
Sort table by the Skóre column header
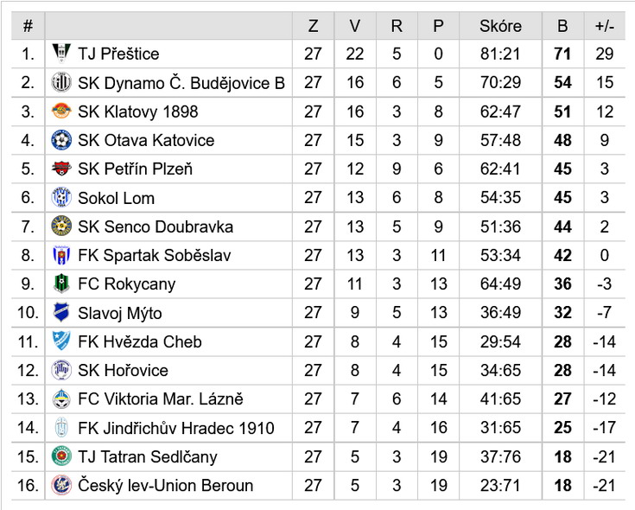tap(500, 26)
